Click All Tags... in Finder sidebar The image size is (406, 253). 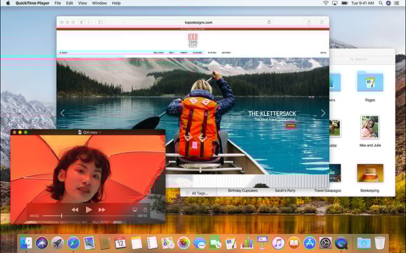pos(200,193)
